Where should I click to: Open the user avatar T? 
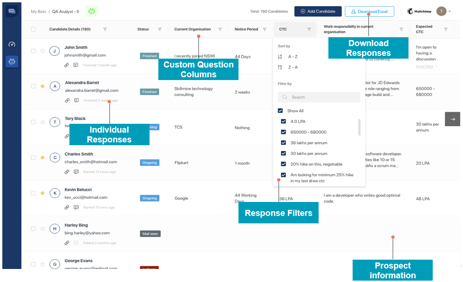click(x=442, y=11)
